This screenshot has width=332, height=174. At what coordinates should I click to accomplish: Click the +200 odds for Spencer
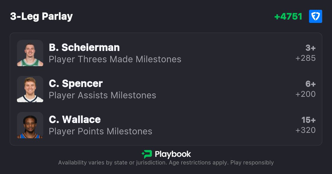point(305,94)
